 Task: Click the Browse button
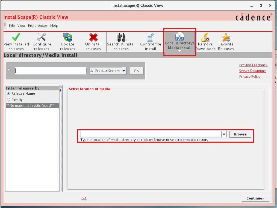[240, 134]
